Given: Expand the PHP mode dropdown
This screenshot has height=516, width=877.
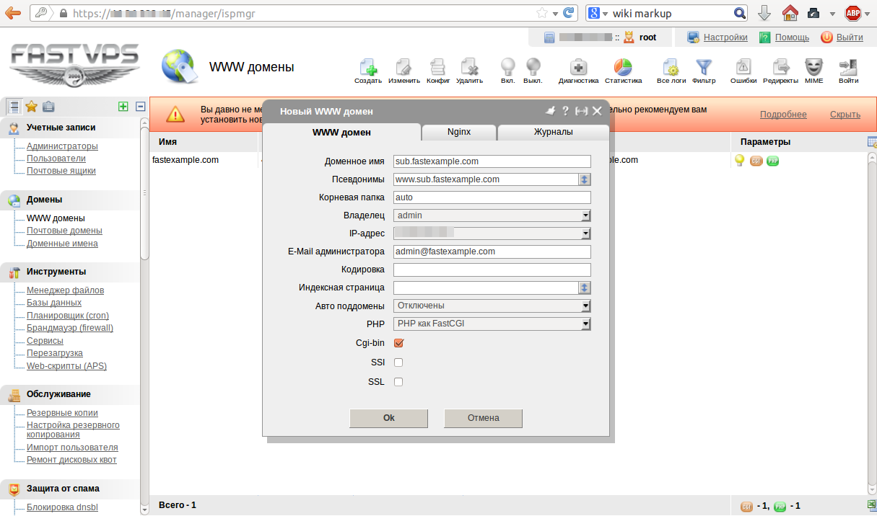Looking at the screenshot, I should (x=492, y=324).
